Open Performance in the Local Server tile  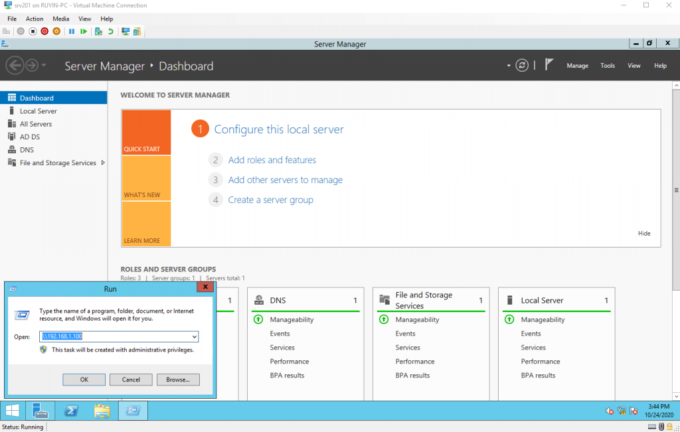[541, 362]
